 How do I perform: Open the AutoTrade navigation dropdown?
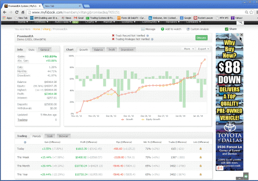point(63,22)
